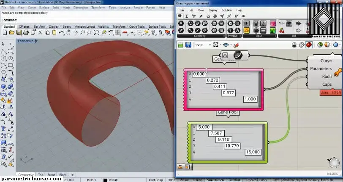This screenshot has width=343, height=182.
Task: Save the Grasshopper document with floppy icon
Action: pyautogui.click(x=187, y=45)
